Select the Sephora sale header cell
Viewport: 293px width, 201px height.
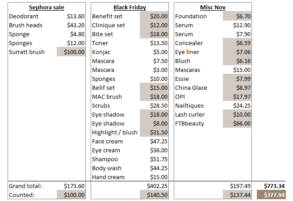pyautogui.click(x=46, y=8)
